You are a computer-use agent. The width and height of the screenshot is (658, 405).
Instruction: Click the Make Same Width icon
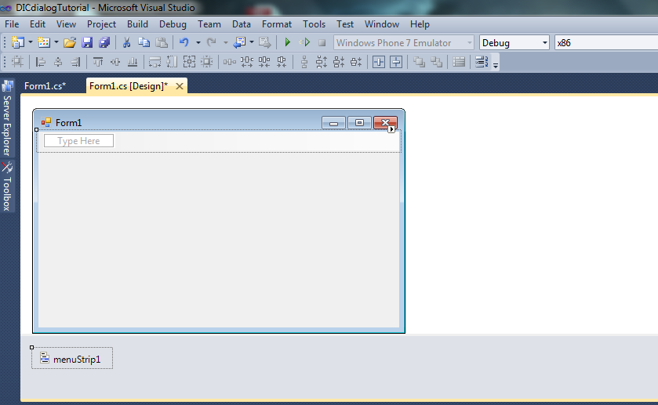pyautogui.click(x=155, y=62)
